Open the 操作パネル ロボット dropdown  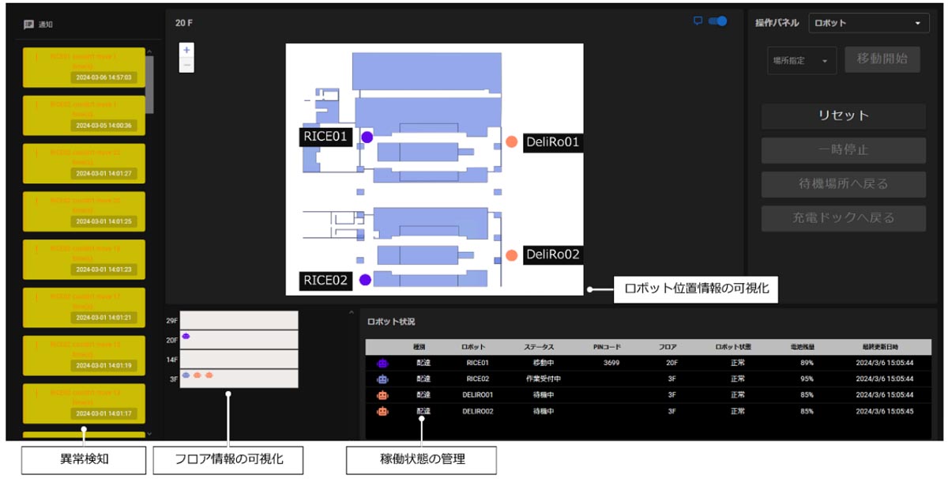pyautogui.click(x=867, y=23)
